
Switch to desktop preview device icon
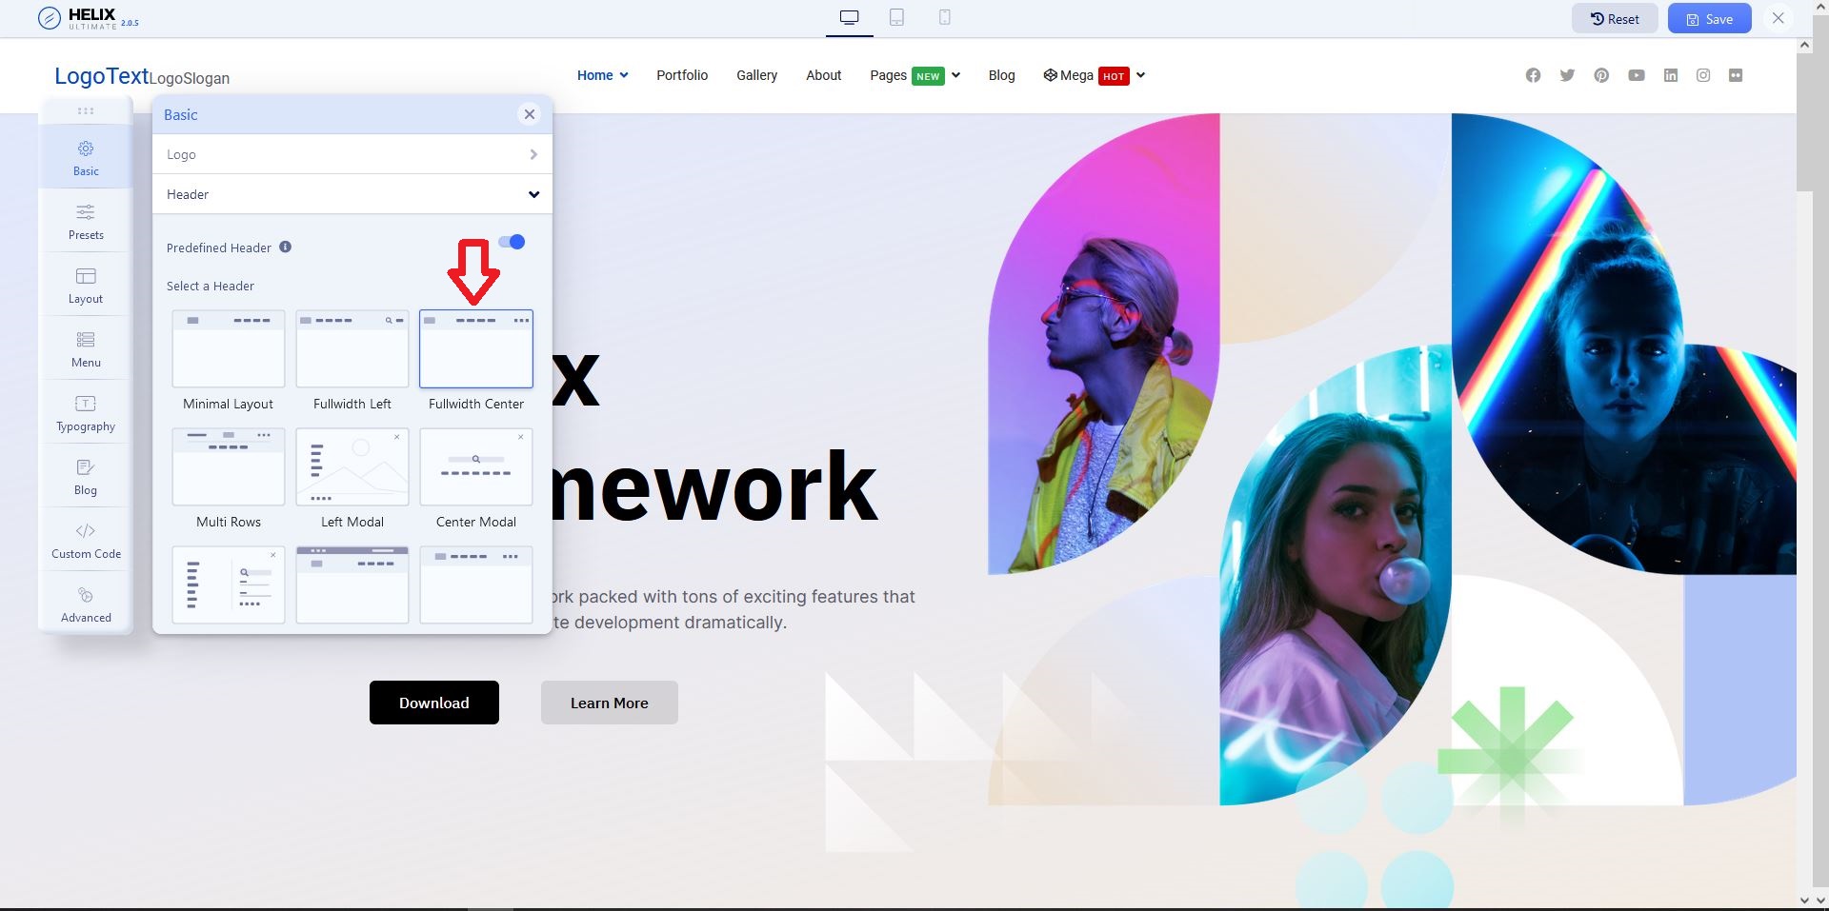849,18
